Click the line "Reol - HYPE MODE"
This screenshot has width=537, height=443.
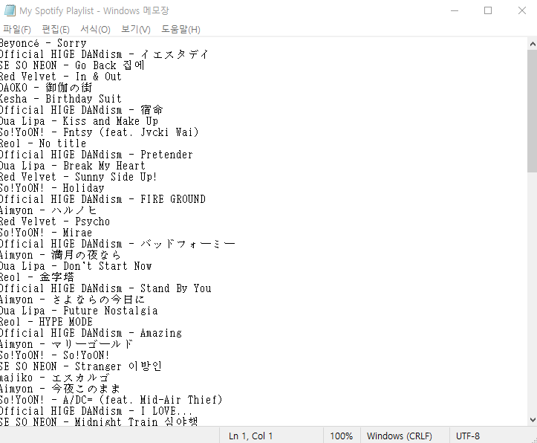[46, 322]
